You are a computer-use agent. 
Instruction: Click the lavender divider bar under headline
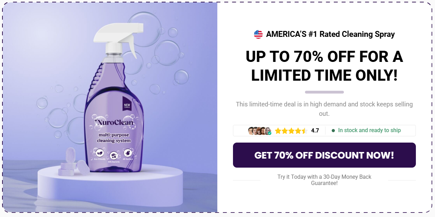pos(324,92)
